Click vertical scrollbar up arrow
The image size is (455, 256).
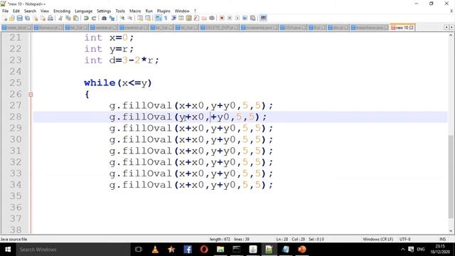coord(451,36)
